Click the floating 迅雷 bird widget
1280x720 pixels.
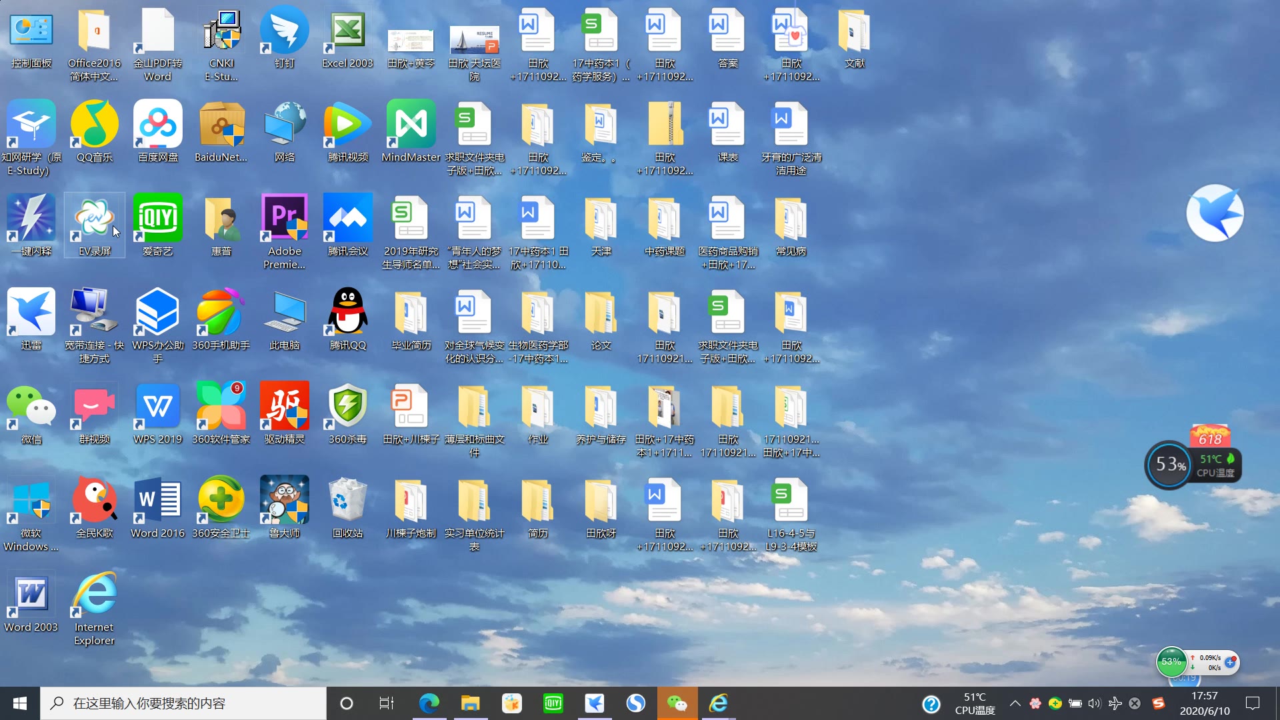coord(1215,213)
